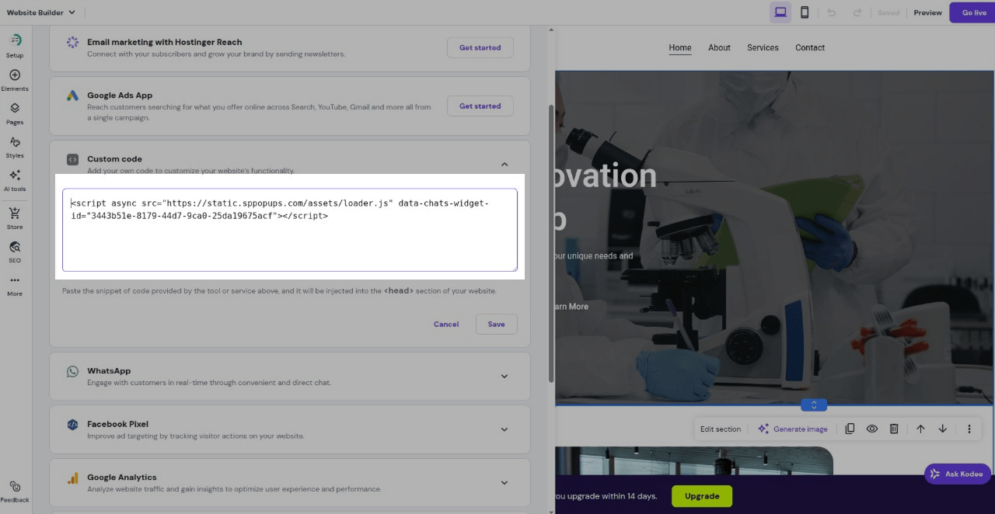Click the Google Ads App icon
Viewport: 995px width, 514px height.
coord(72,96)
